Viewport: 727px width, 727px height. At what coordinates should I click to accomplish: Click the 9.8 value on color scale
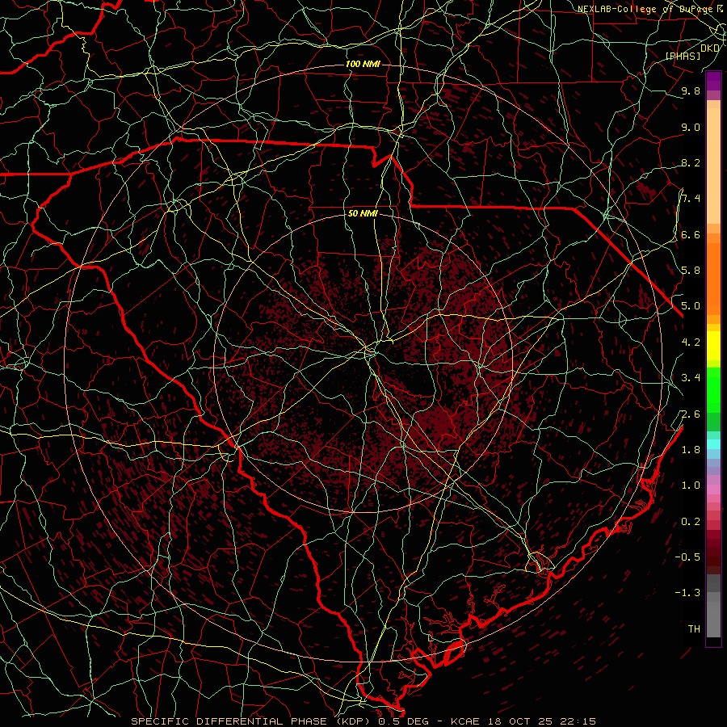pyautogui.click(x=691, y=90)
